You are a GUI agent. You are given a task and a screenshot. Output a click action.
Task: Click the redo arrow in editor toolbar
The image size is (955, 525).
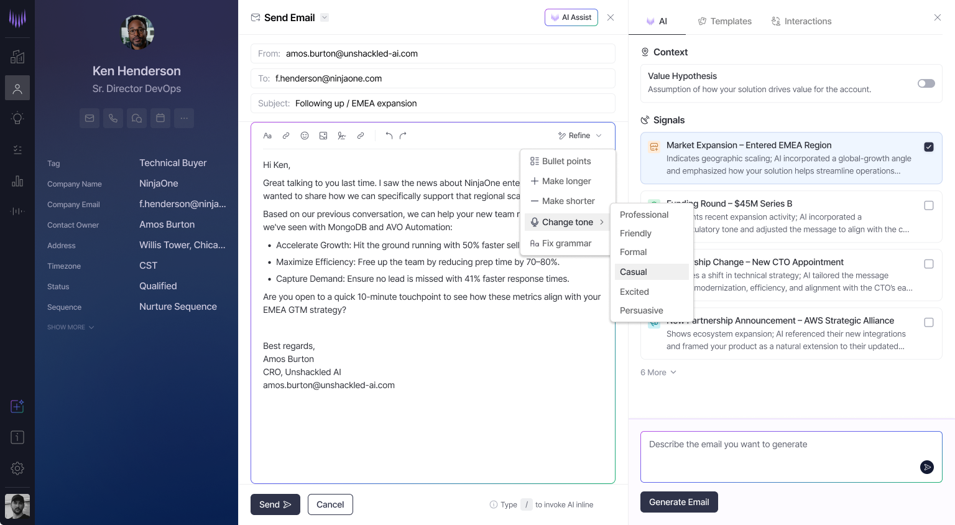tap(403, 136)
